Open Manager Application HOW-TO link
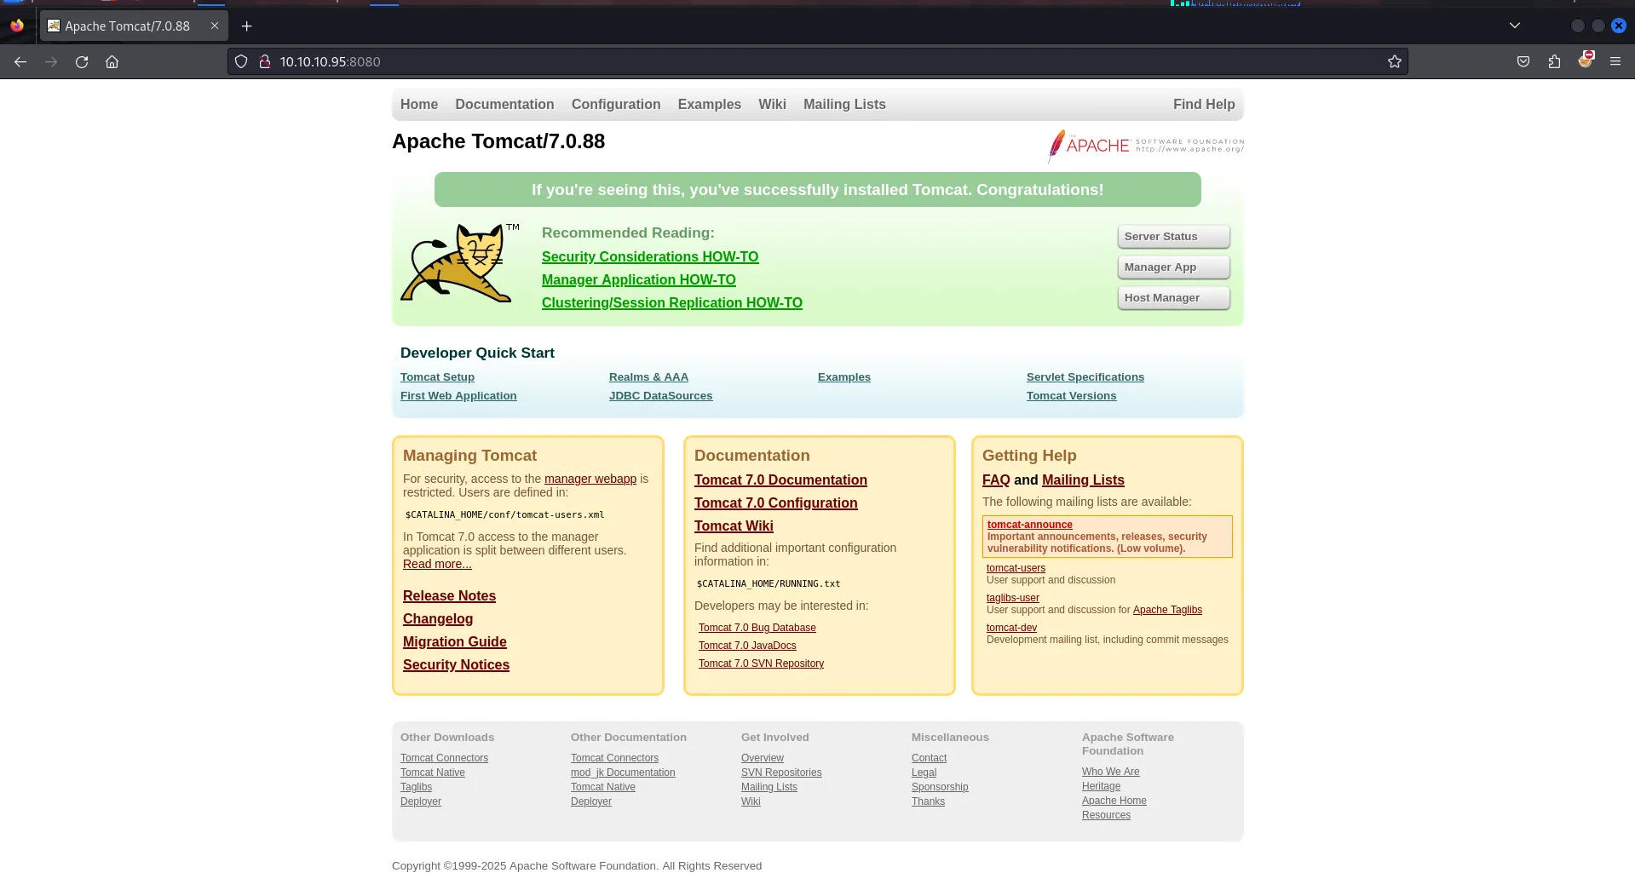 click(x=639, y=279)
